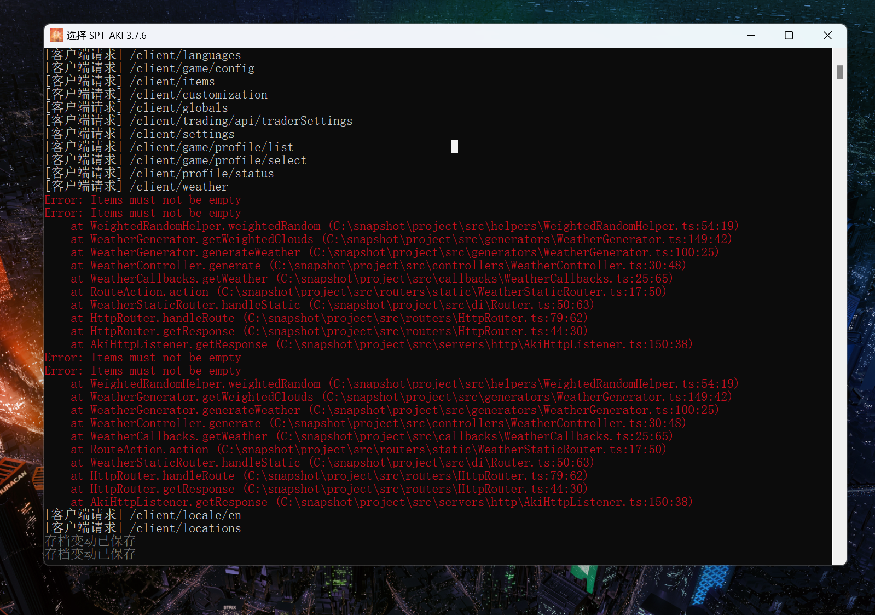Click the /client/game/config request line

click(x=192, y=68)
